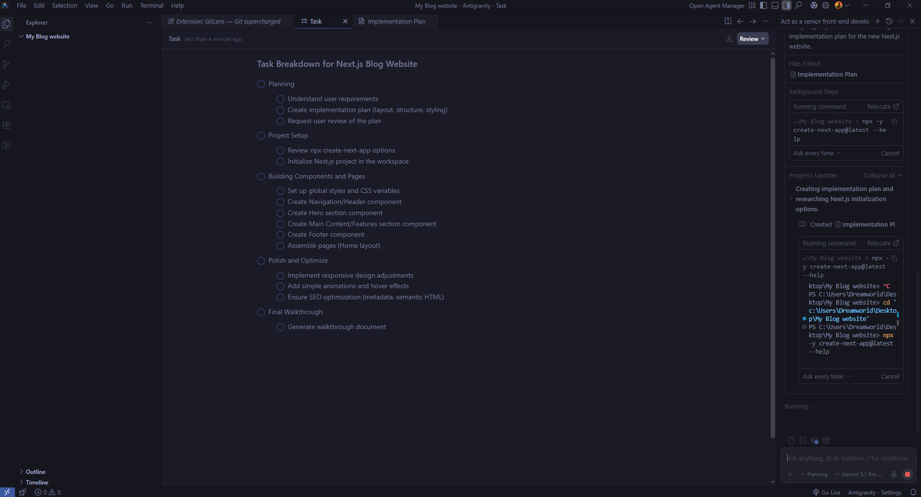Click Relocate in Background Steps command
This screenshot has height=497, width=921.
[x=882, y=107]
